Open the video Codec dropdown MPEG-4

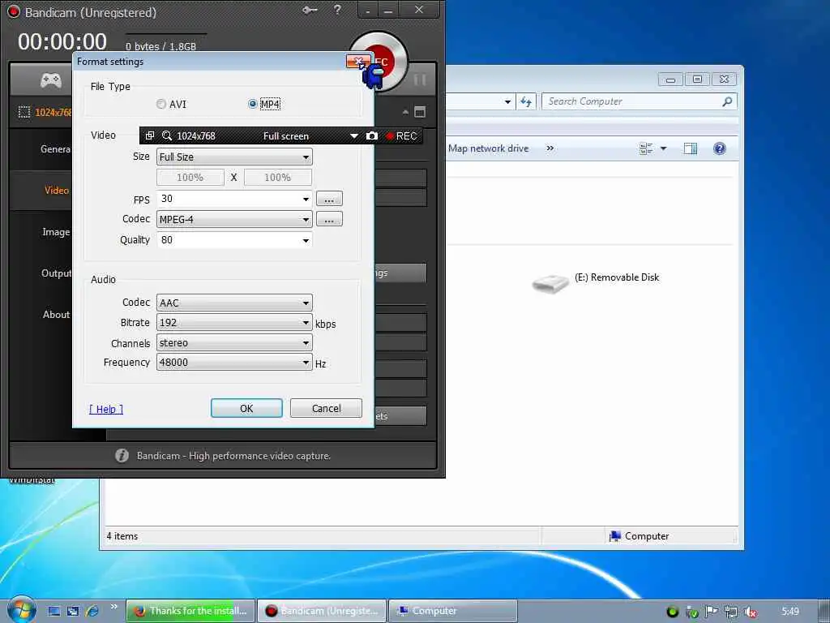234,219
